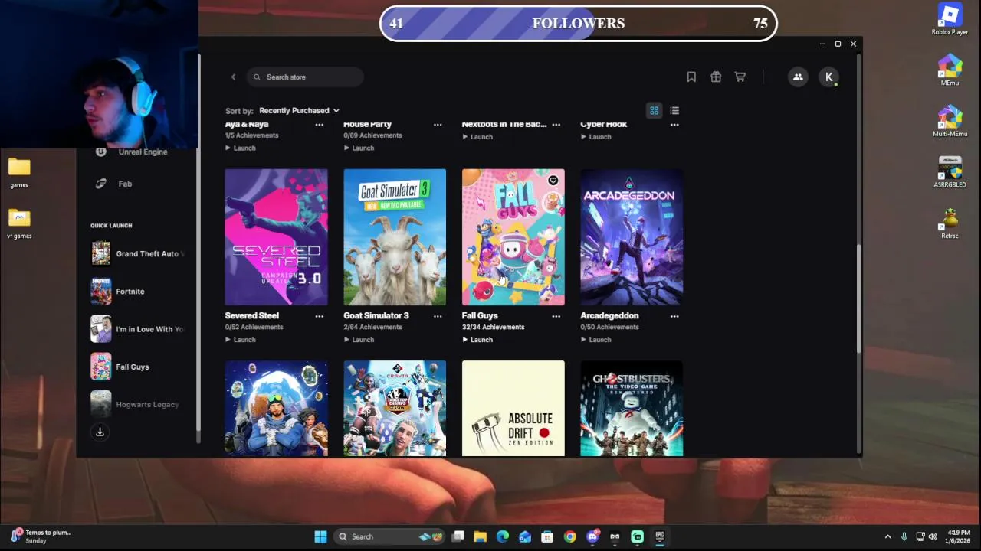
Task: Quick launch I'm in Love With You
Action: [138, 329]
